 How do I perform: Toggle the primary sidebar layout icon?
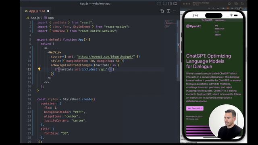(159, 4)
